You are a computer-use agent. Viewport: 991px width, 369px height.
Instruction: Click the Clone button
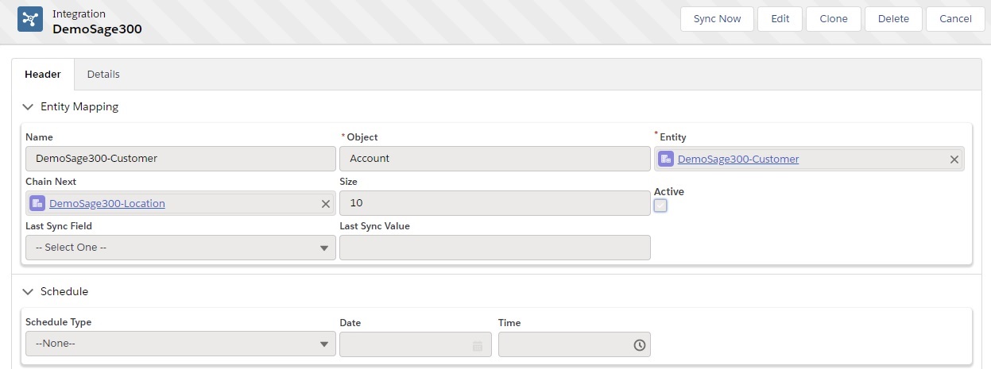834,19
